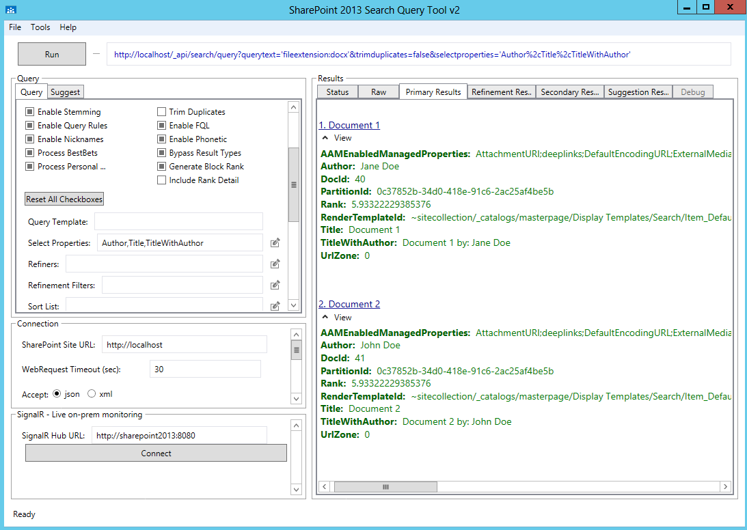Click the app icon in title bar
Image resolution: width=747 pixels, height=530 pixels.
pyautogui.click(x=11, y=10)
